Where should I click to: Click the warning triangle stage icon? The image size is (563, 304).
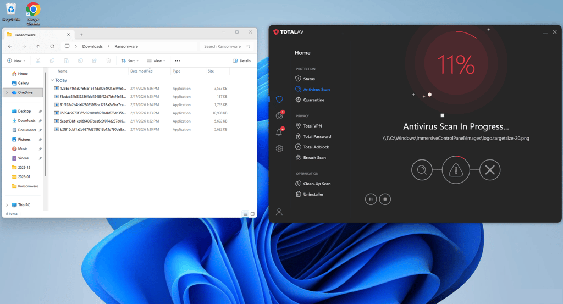click(x=456, y=170)
